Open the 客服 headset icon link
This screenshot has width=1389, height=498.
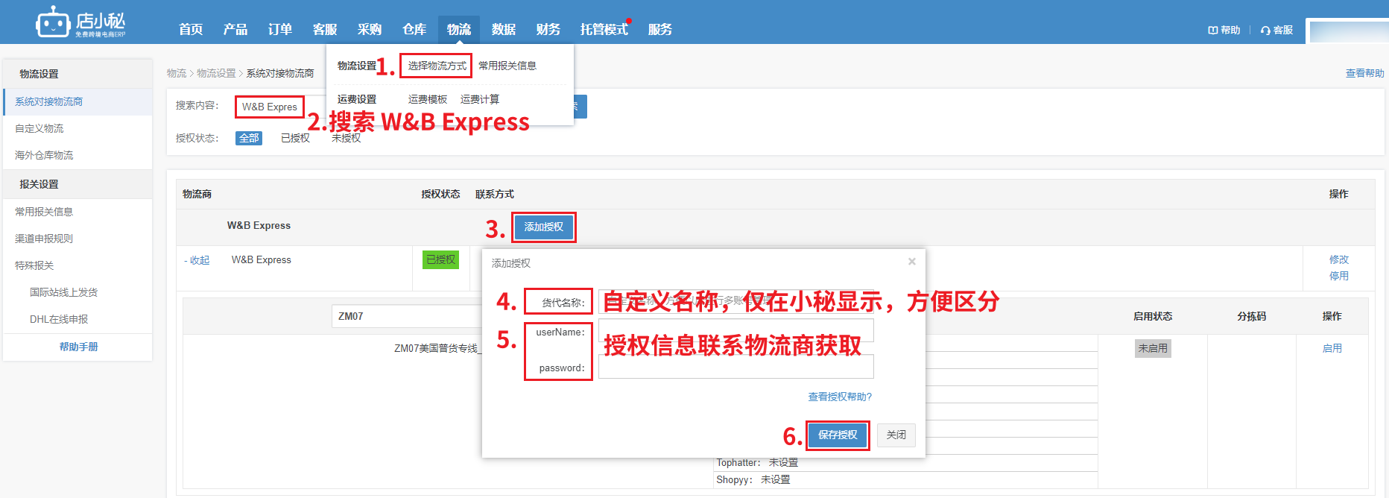click(1276, 30)
